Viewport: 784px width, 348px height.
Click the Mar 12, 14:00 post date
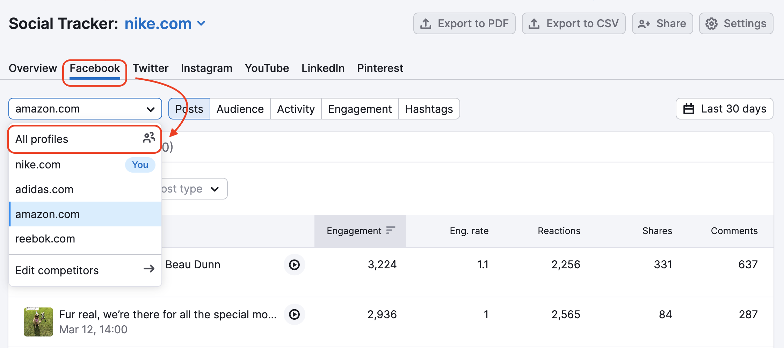click(x=93, y=329)
